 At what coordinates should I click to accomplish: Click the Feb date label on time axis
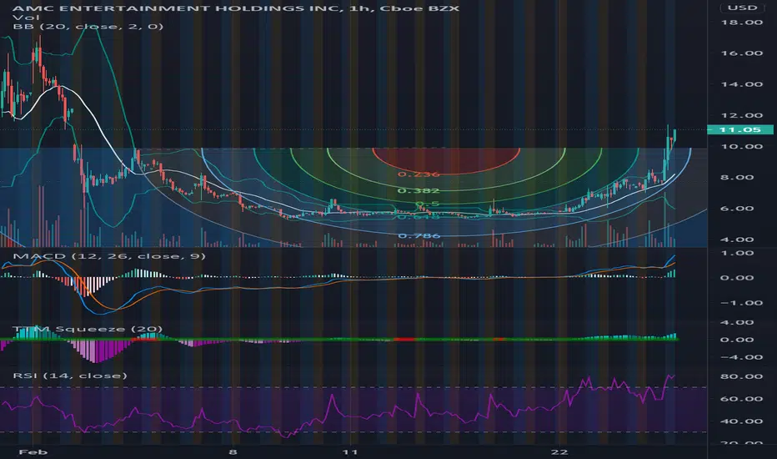click(33, 452)
